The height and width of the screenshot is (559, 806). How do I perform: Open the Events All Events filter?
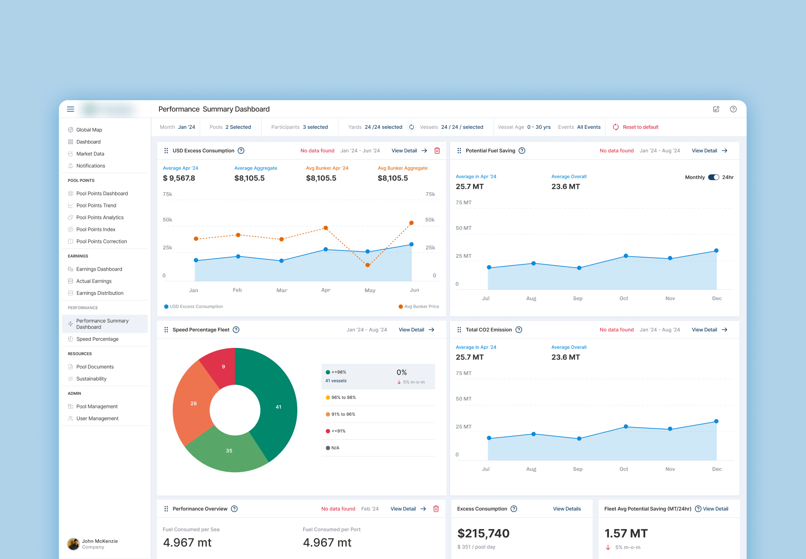[x=579, y=127]
